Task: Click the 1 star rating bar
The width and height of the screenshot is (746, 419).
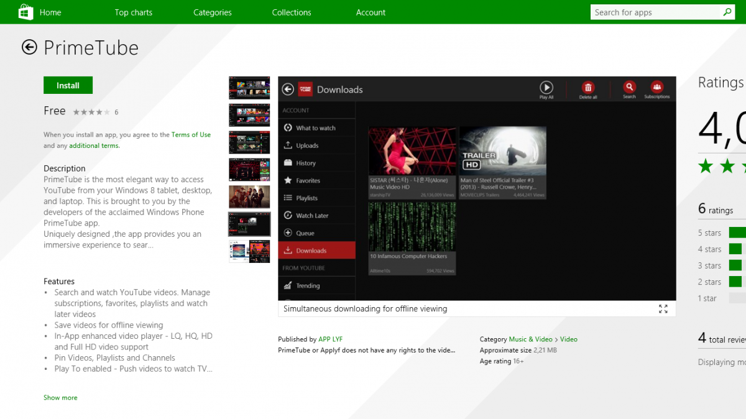Action: click(737, 298)
